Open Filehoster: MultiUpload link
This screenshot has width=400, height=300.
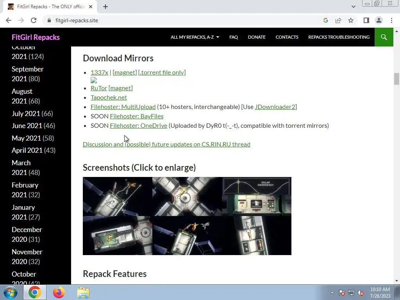(x=123, y=107)
